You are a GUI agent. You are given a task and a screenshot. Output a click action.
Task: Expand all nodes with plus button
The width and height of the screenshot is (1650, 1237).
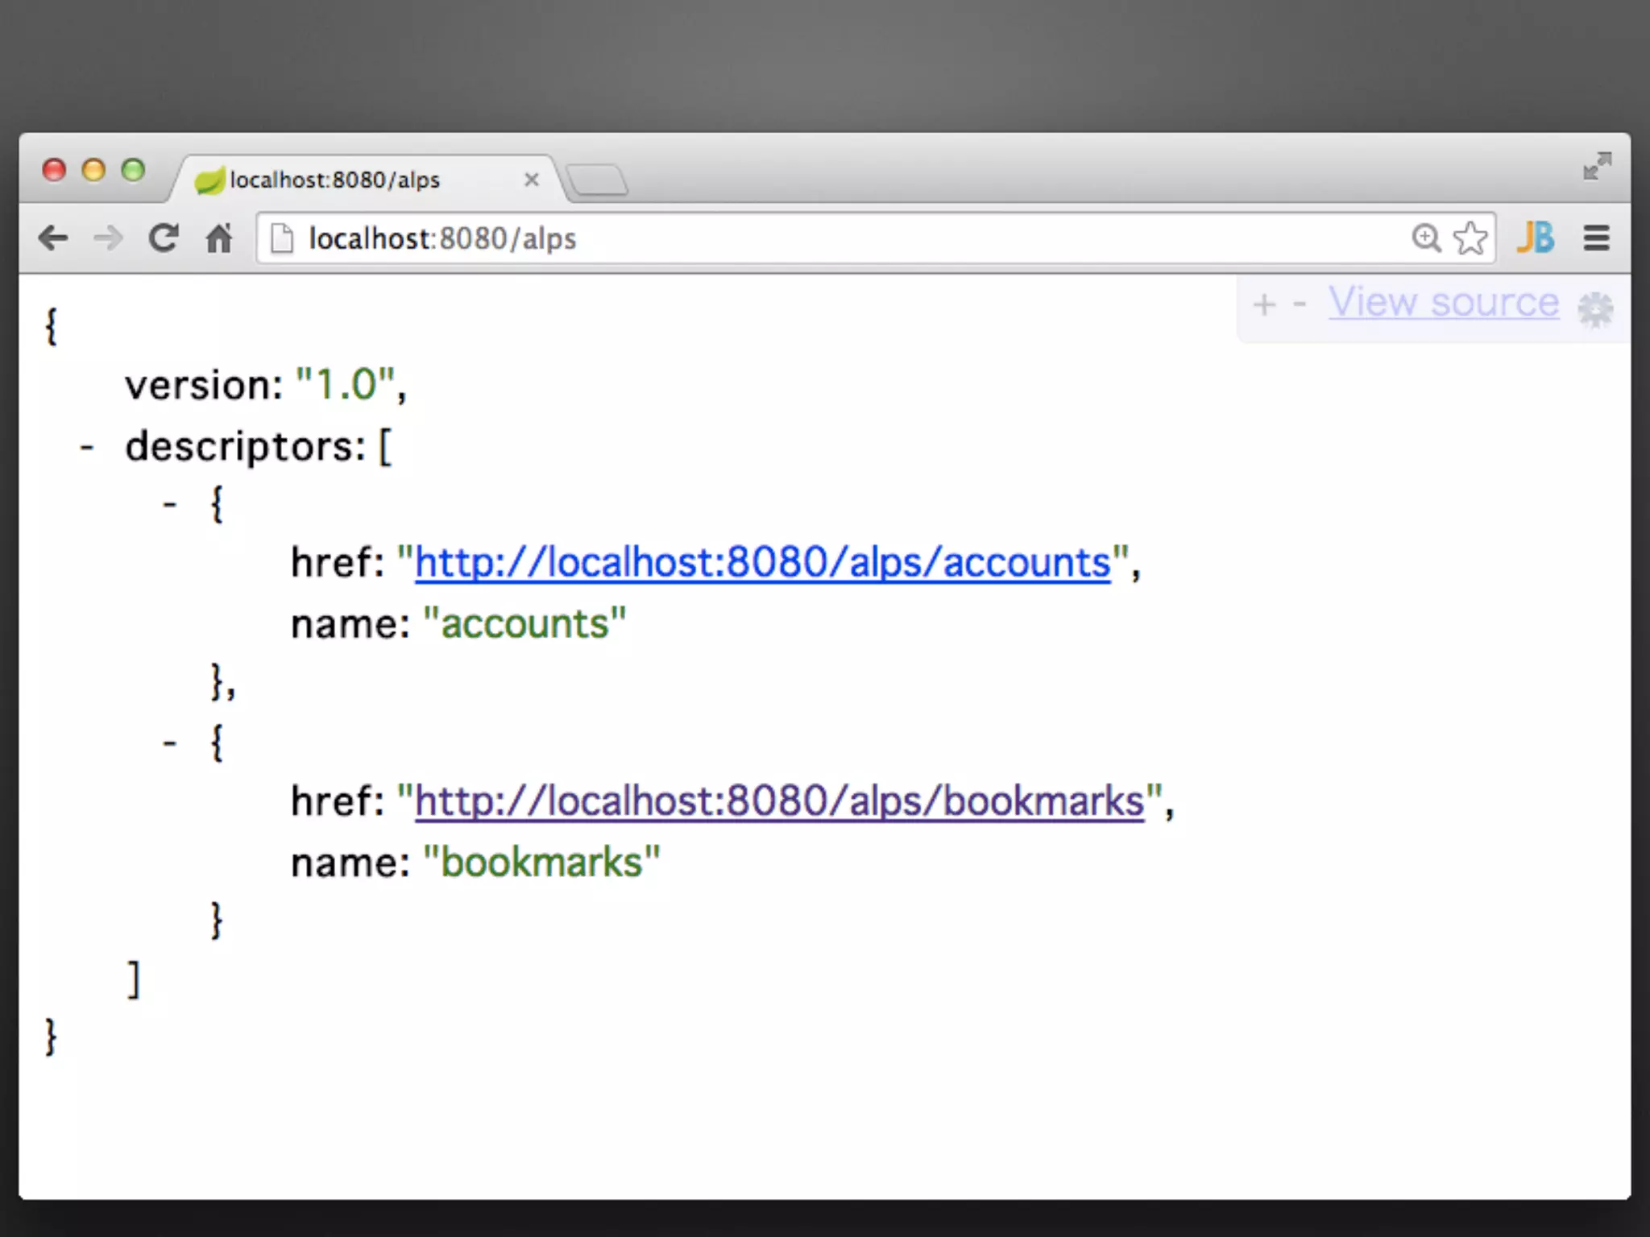[x=1264, y=304]
